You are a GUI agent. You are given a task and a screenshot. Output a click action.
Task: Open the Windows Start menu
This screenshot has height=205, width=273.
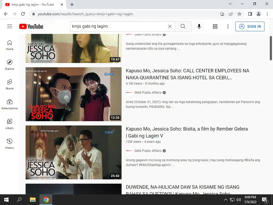(x=6, y=200)
